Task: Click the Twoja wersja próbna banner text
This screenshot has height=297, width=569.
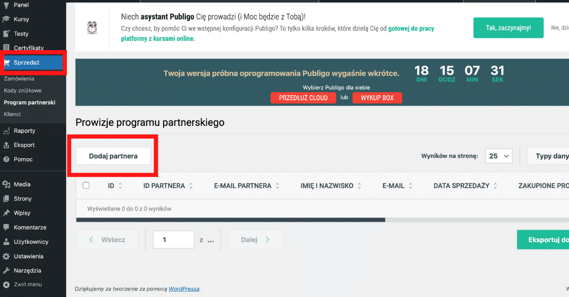Action: 281,73
